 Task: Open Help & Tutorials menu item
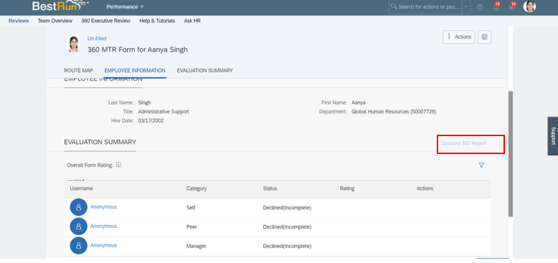(157, 21)
